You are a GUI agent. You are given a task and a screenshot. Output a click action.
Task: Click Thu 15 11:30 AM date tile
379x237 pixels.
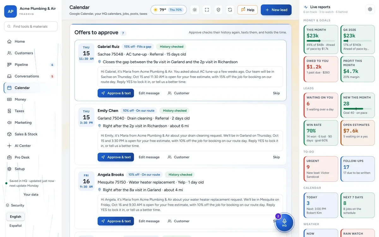click(86, 53)
